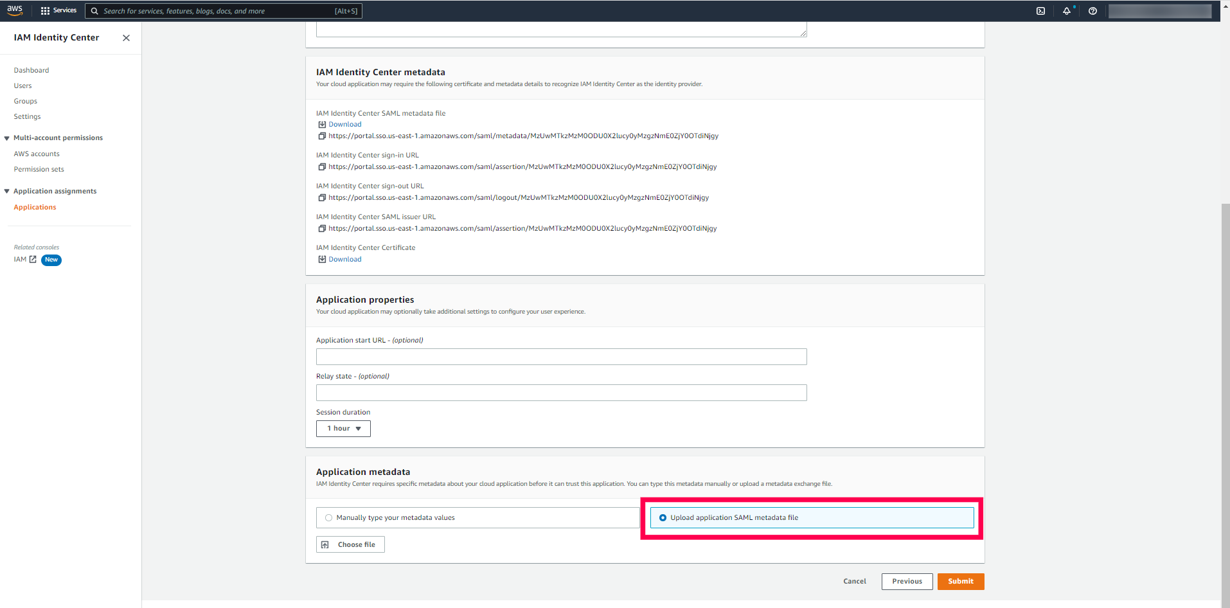
Task: Click the upload icon on Choose file
Action: coord(325,545)
